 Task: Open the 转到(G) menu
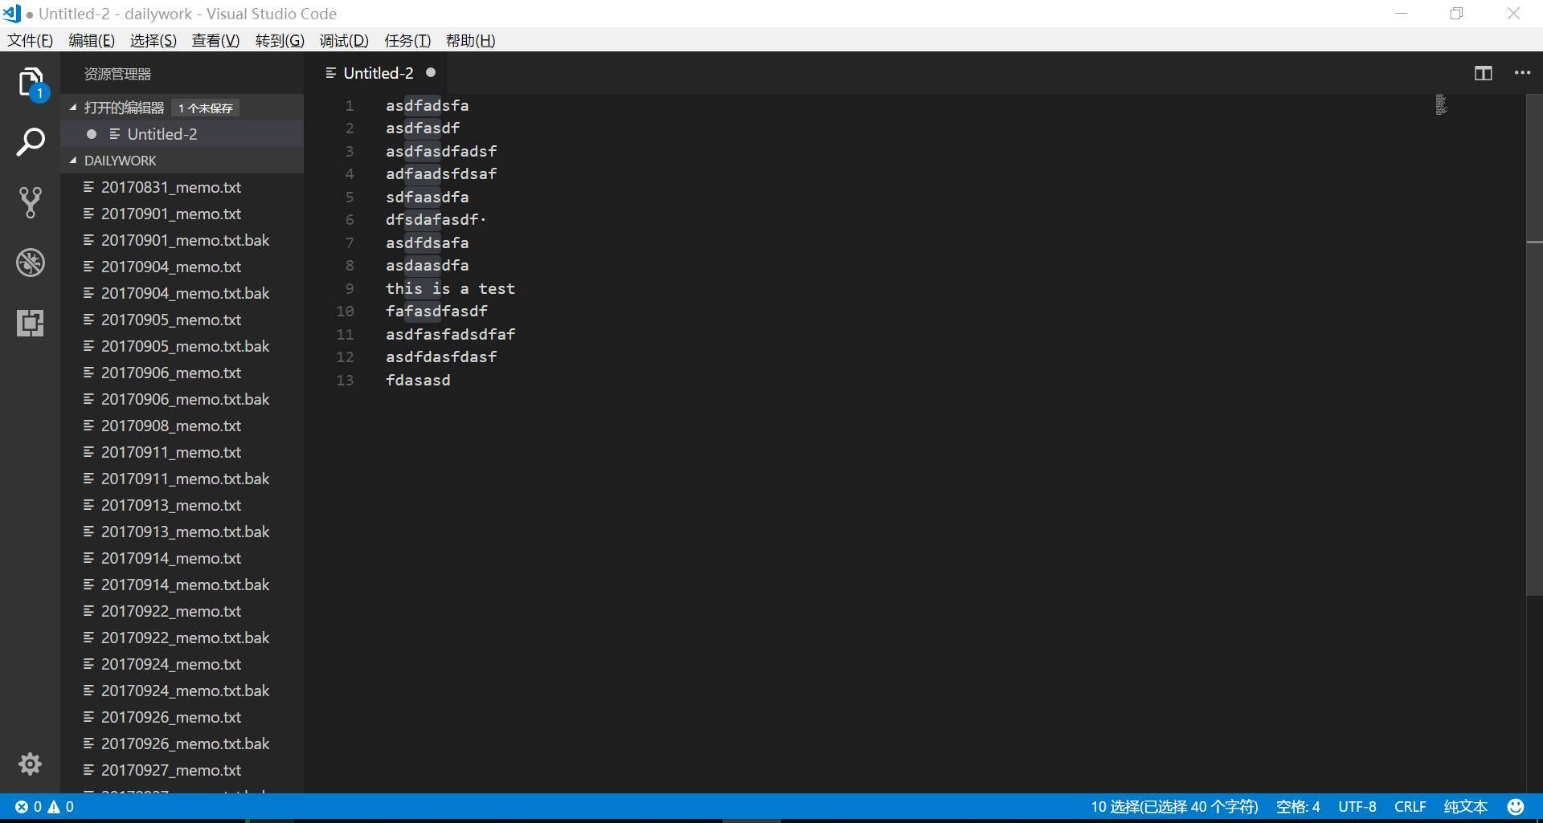[280, 40]
